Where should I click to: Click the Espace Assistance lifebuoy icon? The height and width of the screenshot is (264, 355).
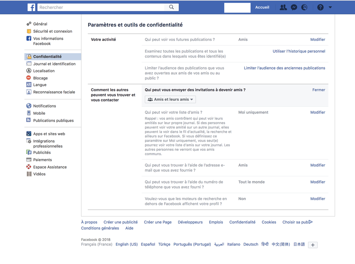29,167
